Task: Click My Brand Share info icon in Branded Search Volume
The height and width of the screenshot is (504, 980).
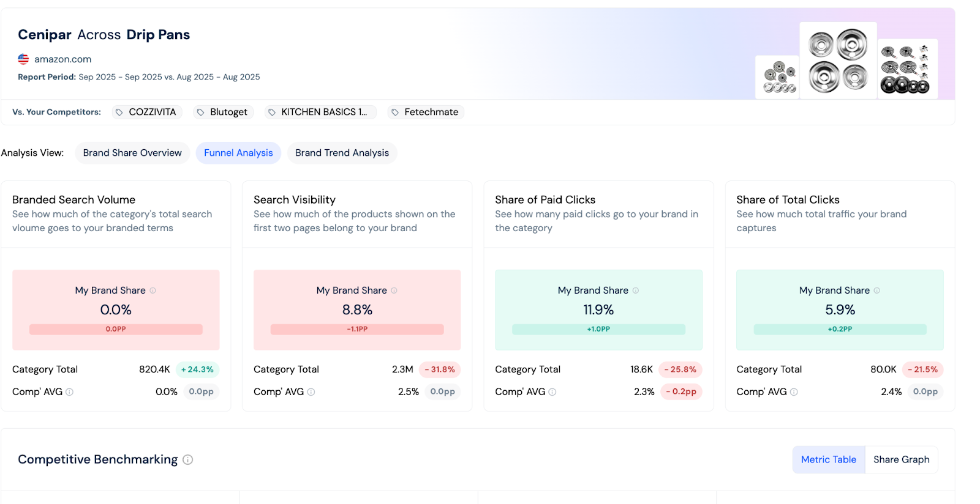Action: 153,291
